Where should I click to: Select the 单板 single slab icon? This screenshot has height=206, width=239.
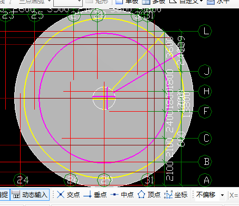point(119,2)
